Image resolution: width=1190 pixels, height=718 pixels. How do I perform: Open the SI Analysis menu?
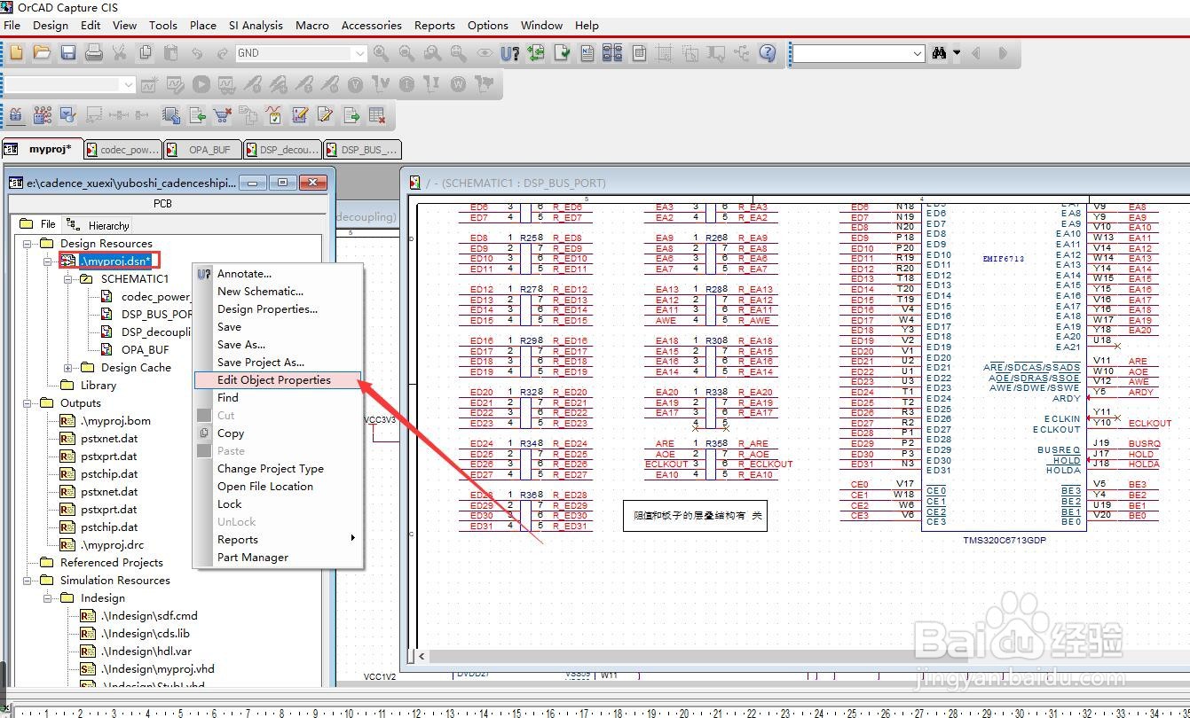(x=256, y=26)
